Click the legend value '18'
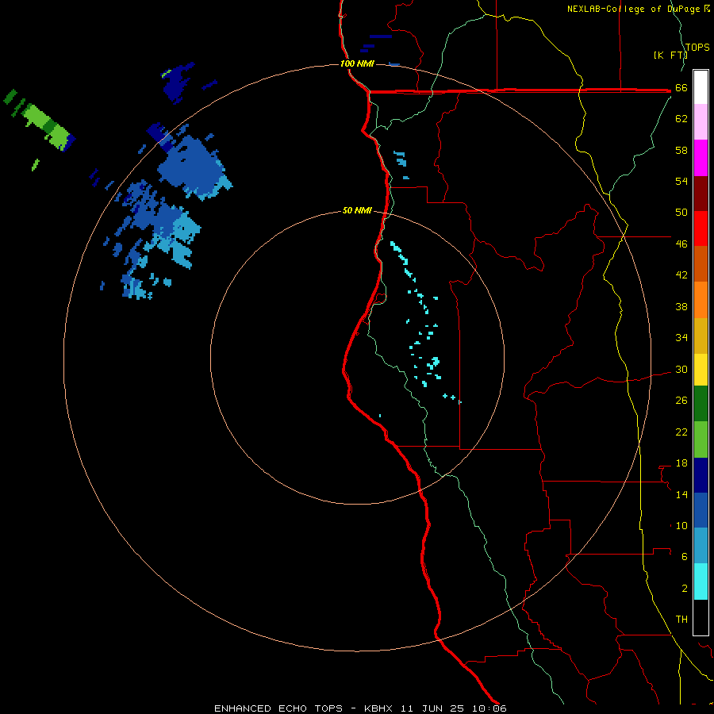Viewport: 714px width, 714px height. pyautogui.click(x=681, y=463)
